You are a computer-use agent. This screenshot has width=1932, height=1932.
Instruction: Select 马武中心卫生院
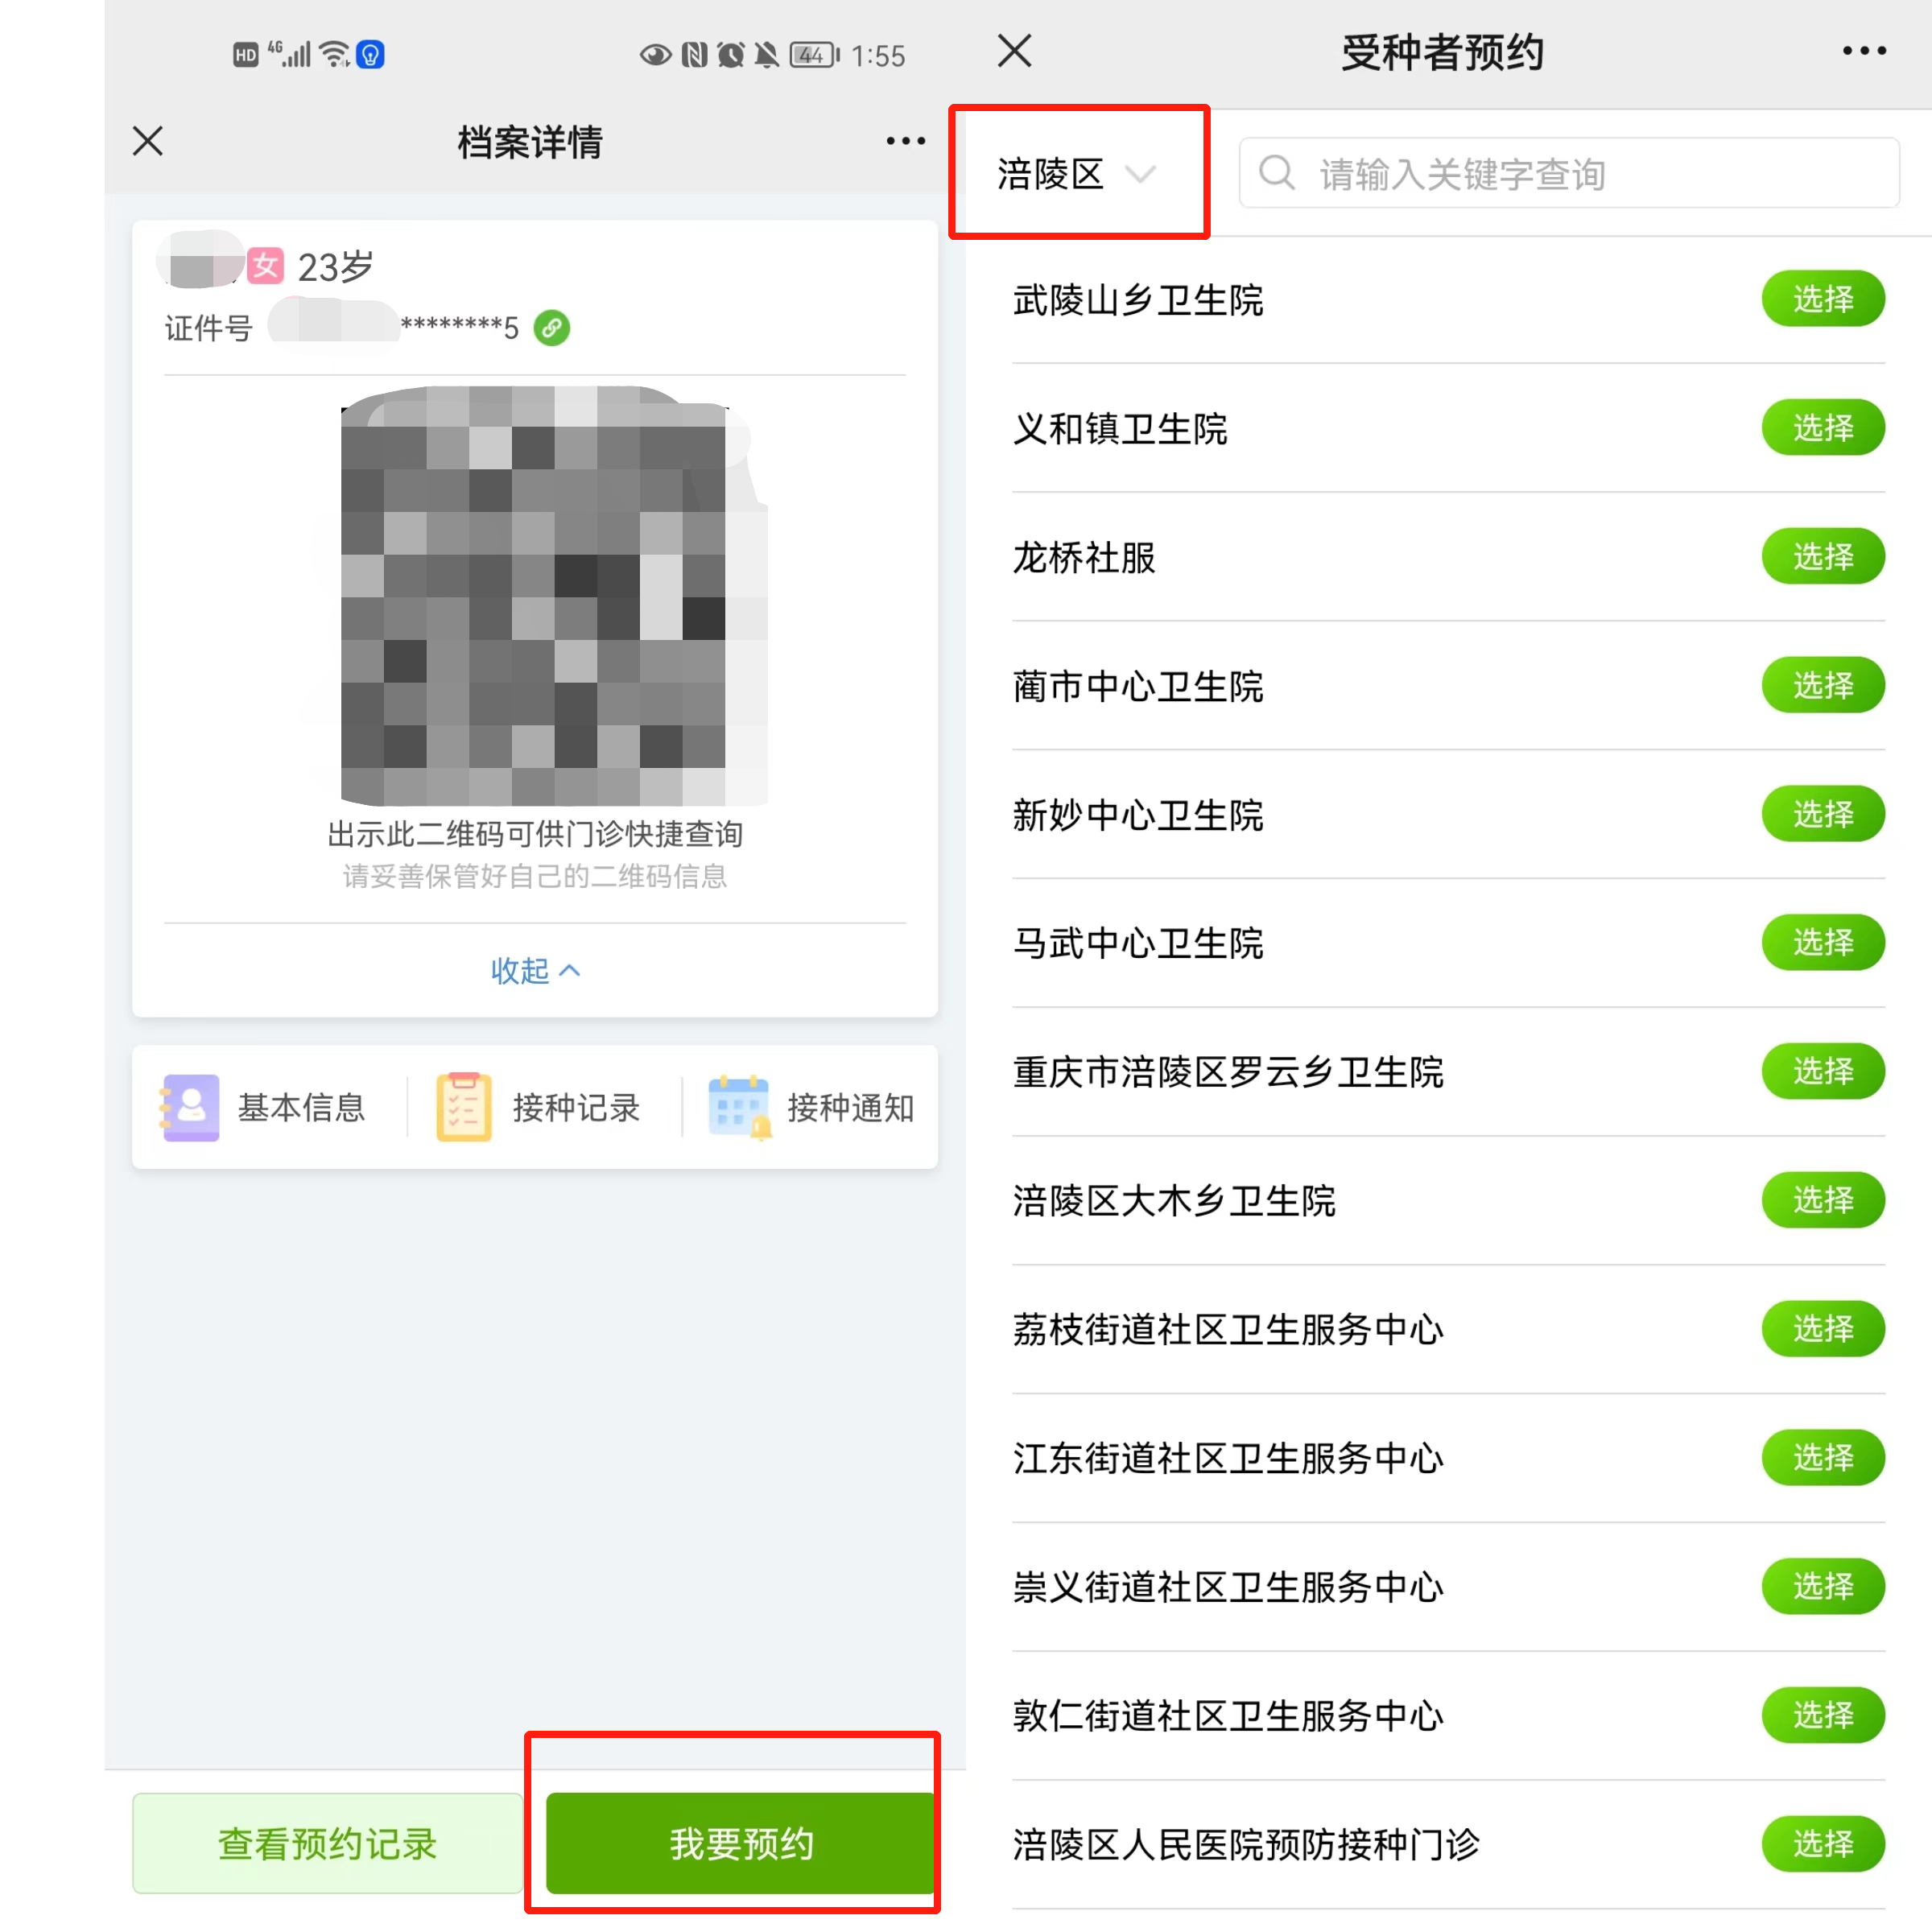coord(1822,942)
